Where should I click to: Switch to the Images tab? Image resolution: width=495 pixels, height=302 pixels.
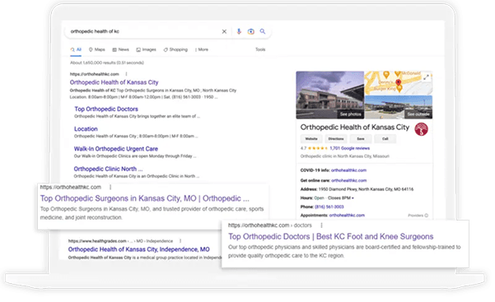(x=146, y=49)
